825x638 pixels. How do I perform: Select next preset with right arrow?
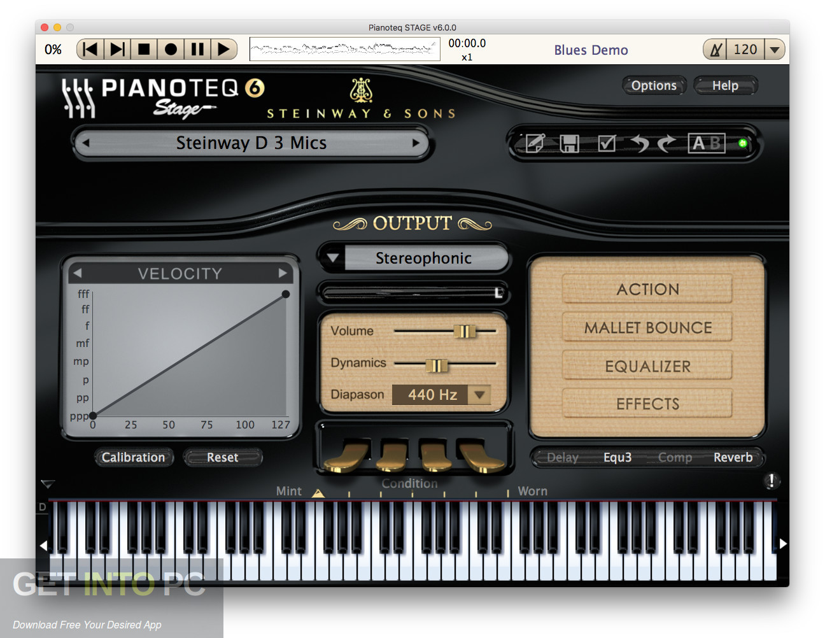[416, 143]
